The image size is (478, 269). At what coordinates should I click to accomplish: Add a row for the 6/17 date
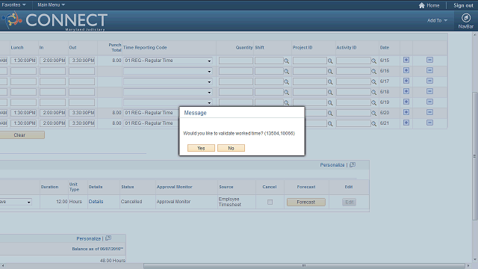406,81
